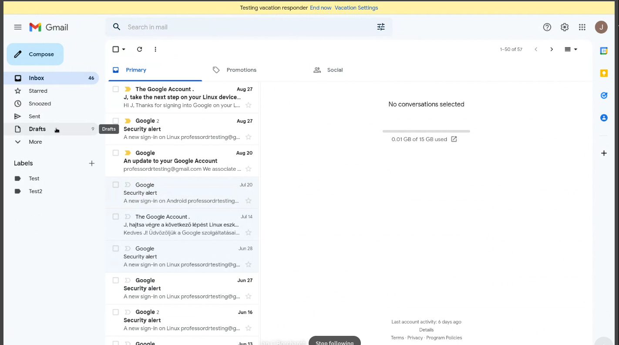Select the Jun 28 Security alert checkbox
619x345 pixels.
pyautogui.click(x=116, y=248)
